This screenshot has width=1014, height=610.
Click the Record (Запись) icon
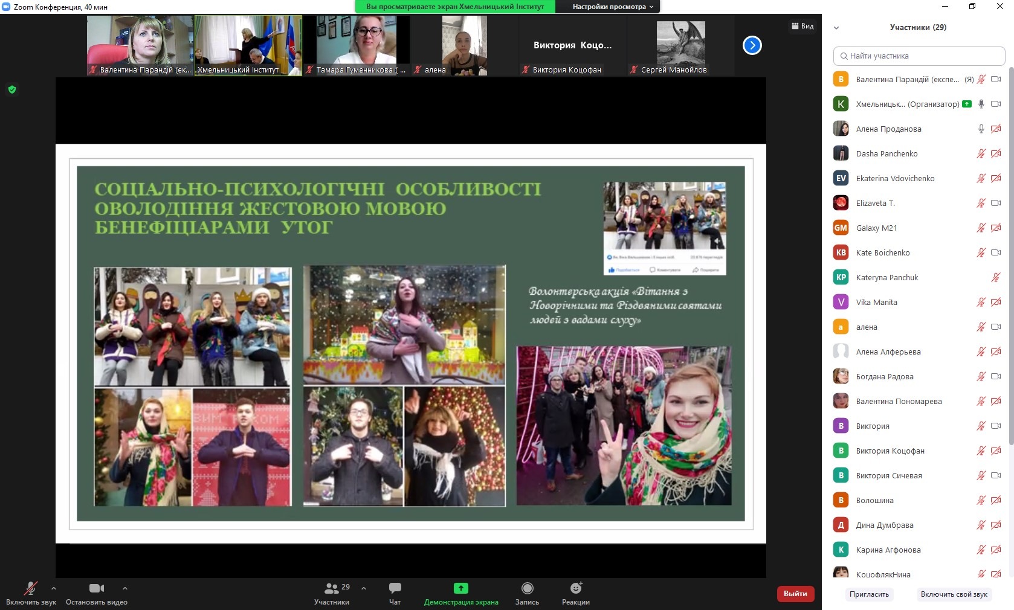tap(527, 588)
